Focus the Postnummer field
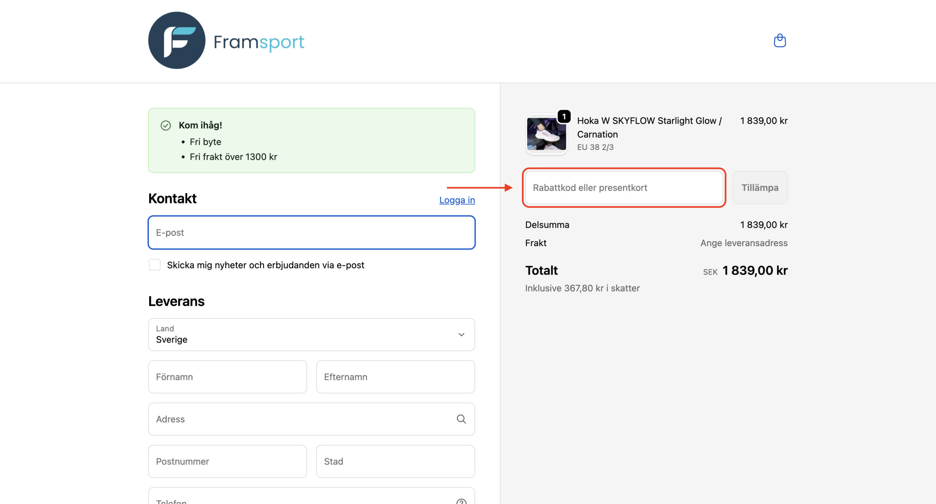This screenshot has width=936, height=504. click(227, 462)
